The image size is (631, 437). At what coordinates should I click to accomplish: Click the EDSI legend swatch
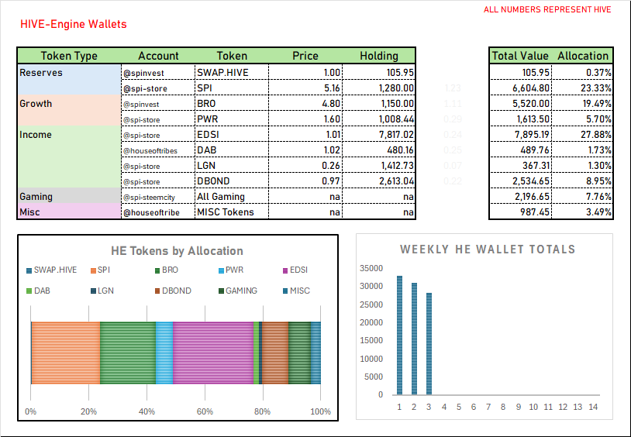285,270
